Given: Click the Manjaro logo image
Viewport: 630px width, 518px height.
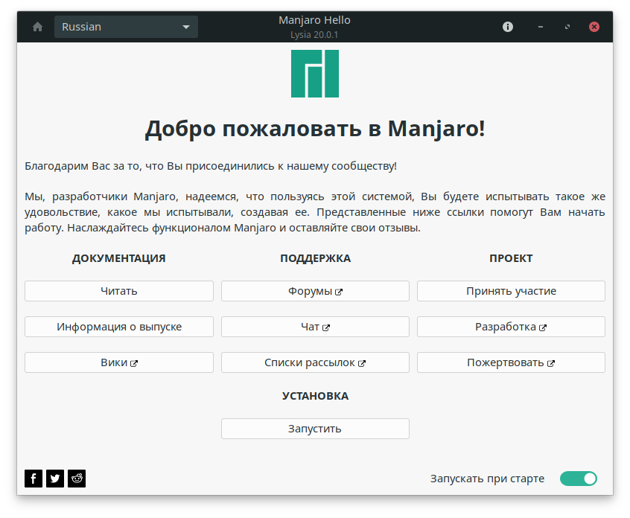Looking at the screenshot, I should click(315, 74).
